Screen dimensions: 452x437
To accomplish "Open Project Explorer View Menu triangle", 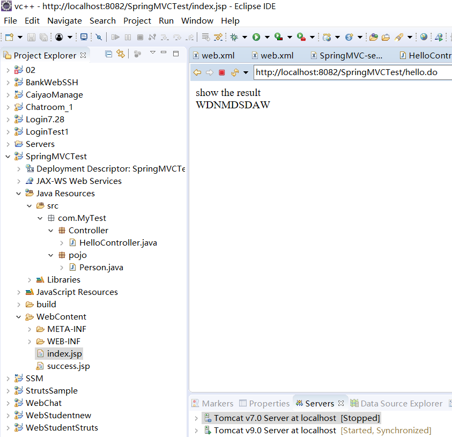I will tap(153, 53).
